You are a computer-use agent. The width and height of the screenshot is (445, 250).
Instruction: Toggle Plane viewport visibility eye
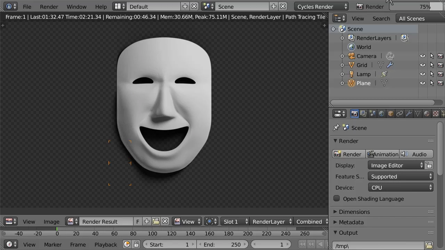(x=423, y=83)
